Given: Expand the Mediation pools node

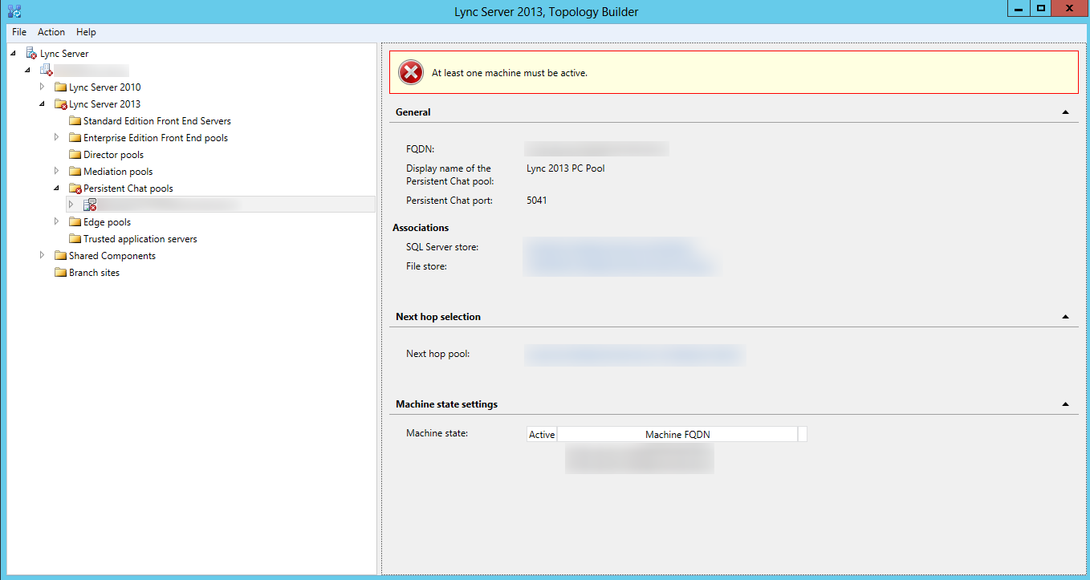Looking at the screenshot, I should (56, 171).
